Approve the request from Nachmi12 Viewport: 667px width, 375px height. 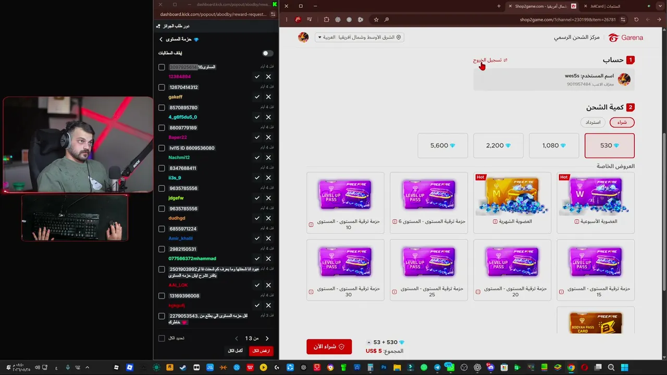[257, 158]
